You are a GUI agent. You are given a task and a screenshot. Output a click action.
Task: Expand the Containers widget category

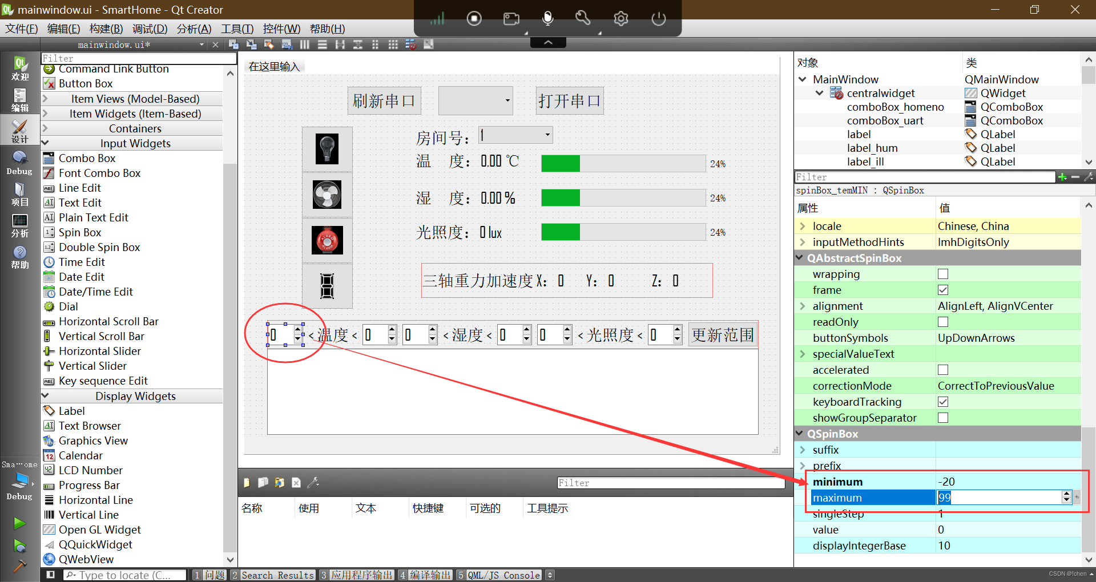click(46, 128)
